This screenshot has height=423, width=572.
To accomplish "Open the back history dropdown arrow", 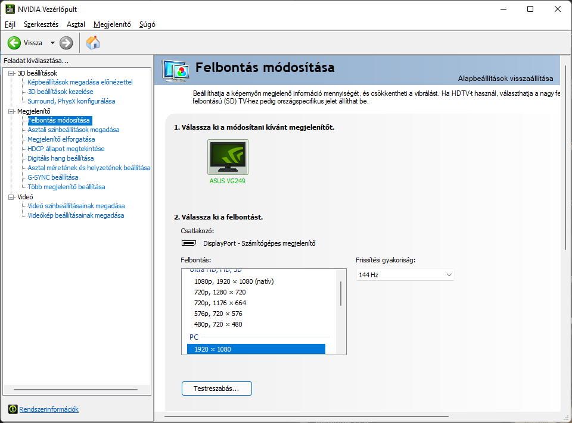I will (x=52, y=43).
